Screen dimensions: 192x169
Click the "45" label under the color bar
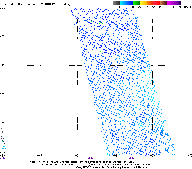(173, 7)
